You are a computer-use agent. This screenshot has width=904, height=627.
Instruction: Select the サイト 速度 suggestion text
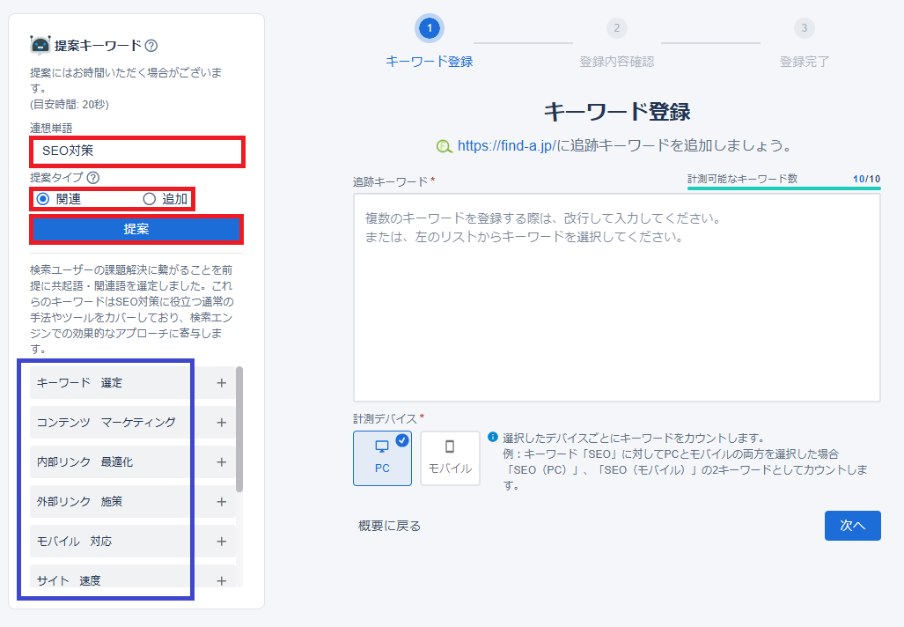pyautogui.click(x=69, y=580)
